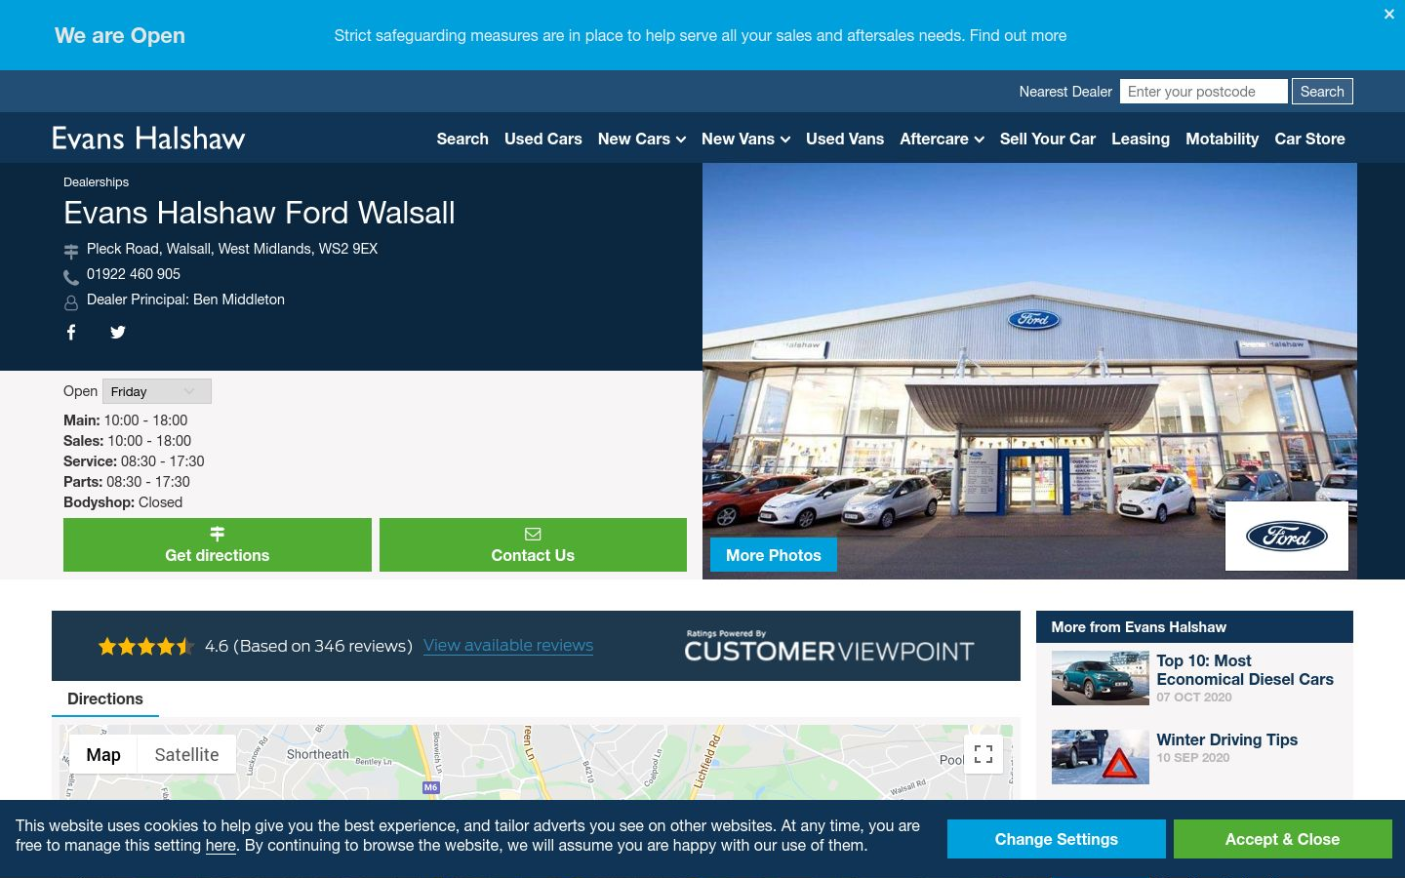Image resolution: width=1405 pixels, height=878 pixels.
Task: Open the dealership Facebook page icon
Action: point(71,333)
